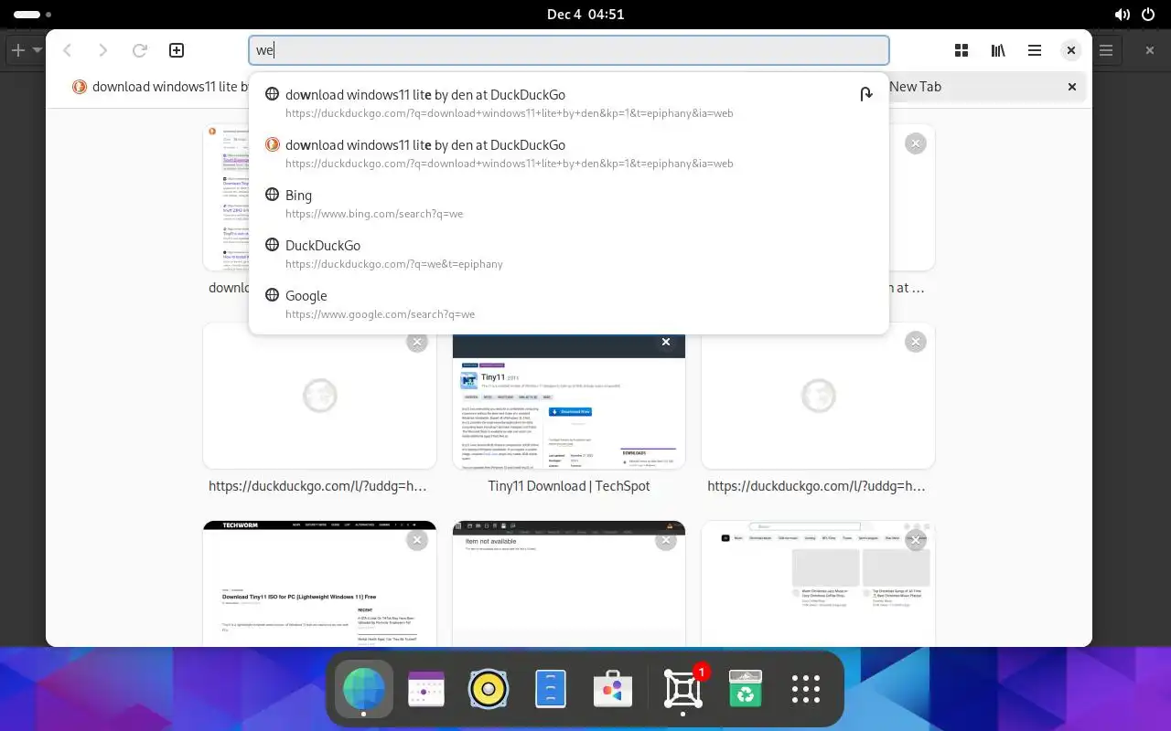Open the blue Files cabinet icon in dock

point(551,689)
